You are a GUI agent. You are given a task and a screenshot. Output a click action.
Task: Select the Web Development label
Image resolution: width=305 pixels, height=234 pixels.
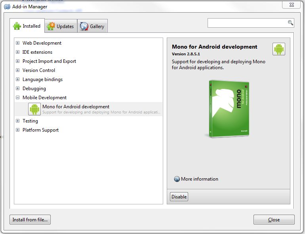[42, 43]
